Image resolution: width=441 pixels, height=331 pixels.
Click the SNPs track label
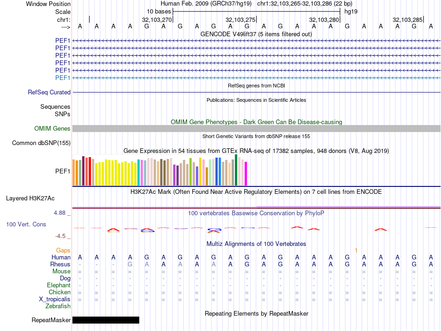63,114
